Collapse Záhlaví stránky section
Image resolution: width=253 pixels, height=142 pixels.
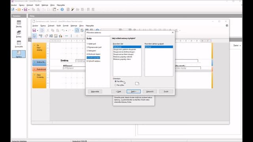tap(34, 45)
